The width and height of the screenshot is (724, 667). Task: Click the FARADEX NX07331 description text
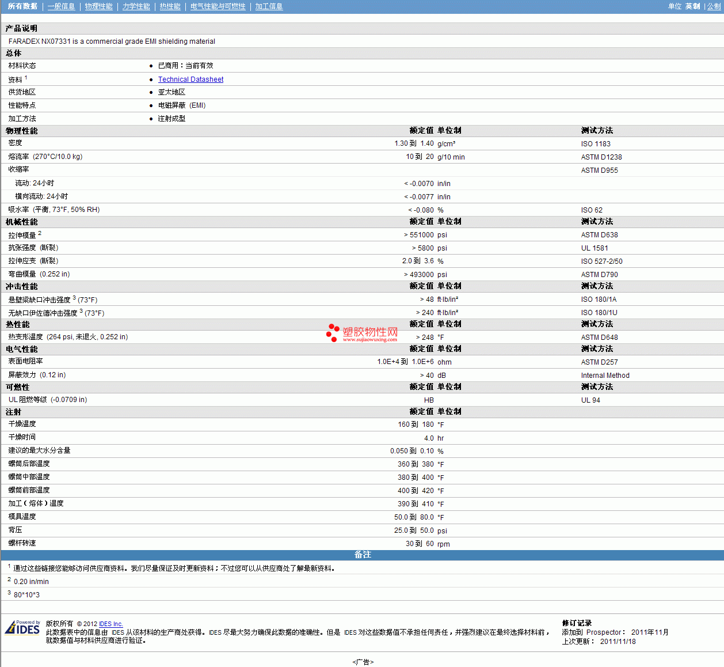pyautogui.click(x=112, y=41)
